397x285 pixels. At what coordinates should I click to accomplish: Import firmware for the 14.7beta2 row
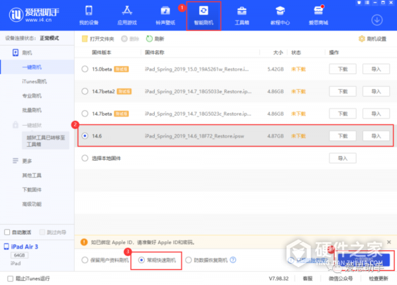(376, 91)
